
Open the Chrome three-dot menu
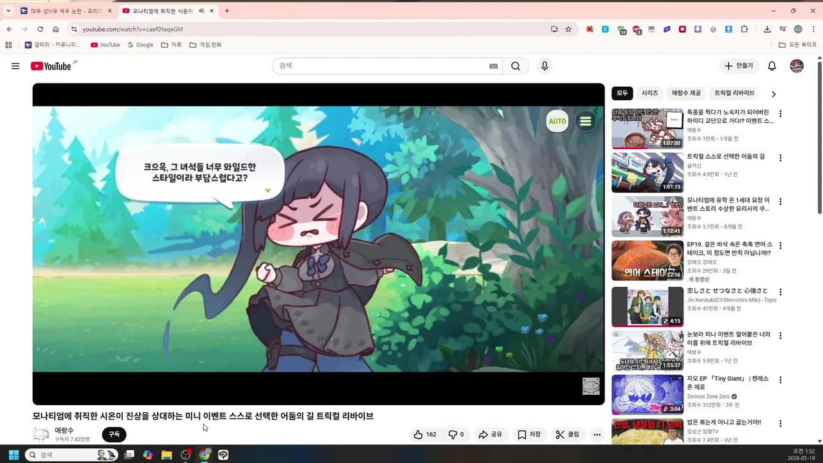point(813,29)
